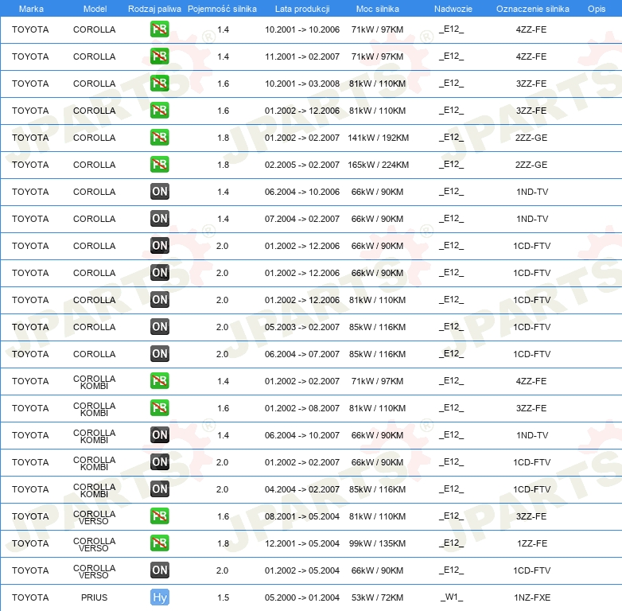This screenshot has height=611, width=622.
Task: Click ON diesel icon in Corolla 06.2004 -> 10.2006 row
Action: coord(159,191)
